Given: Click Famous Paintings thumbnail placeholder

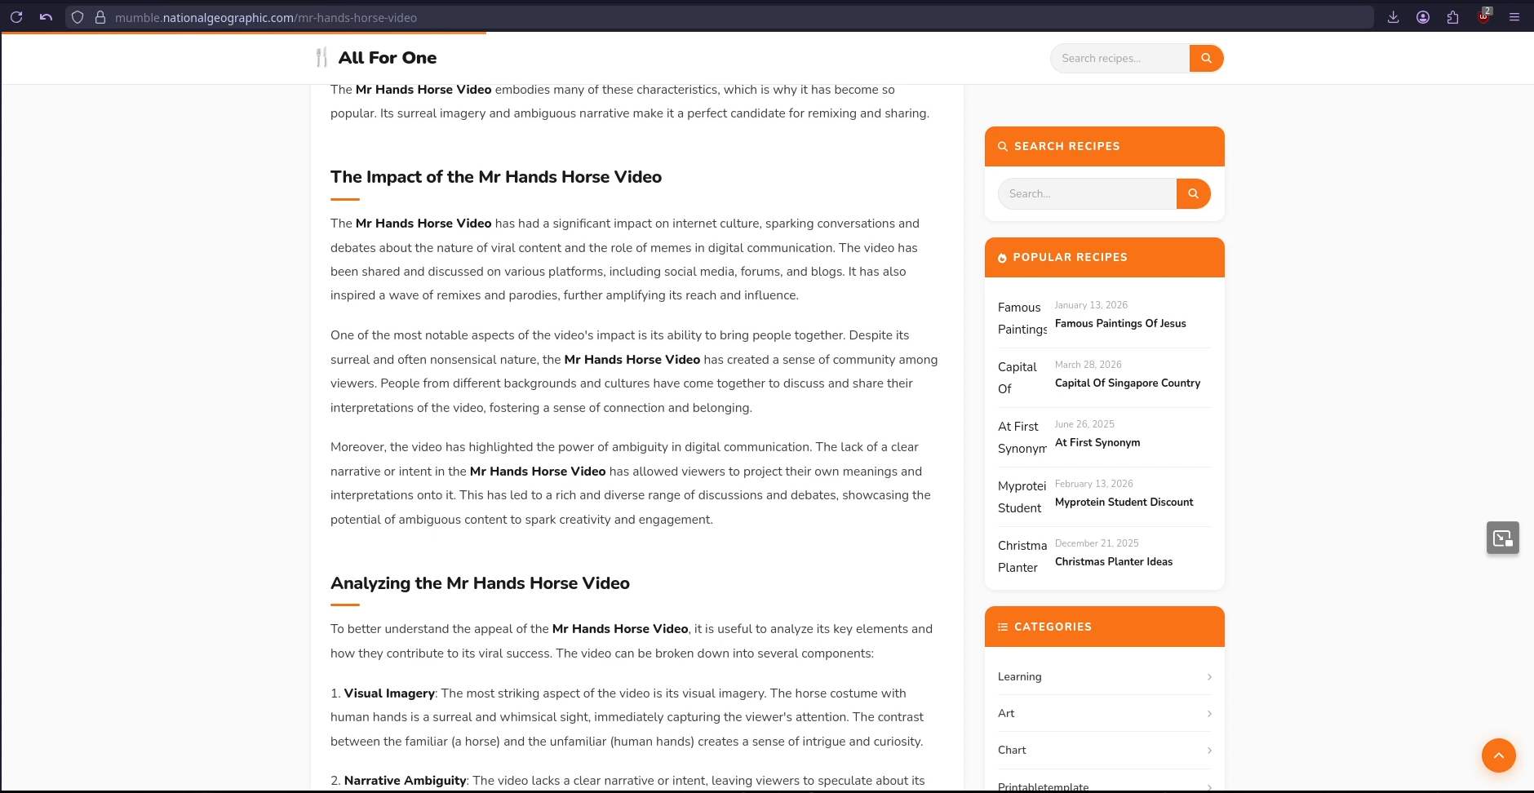Looking at the screenshot, I should pos(1022,318).
